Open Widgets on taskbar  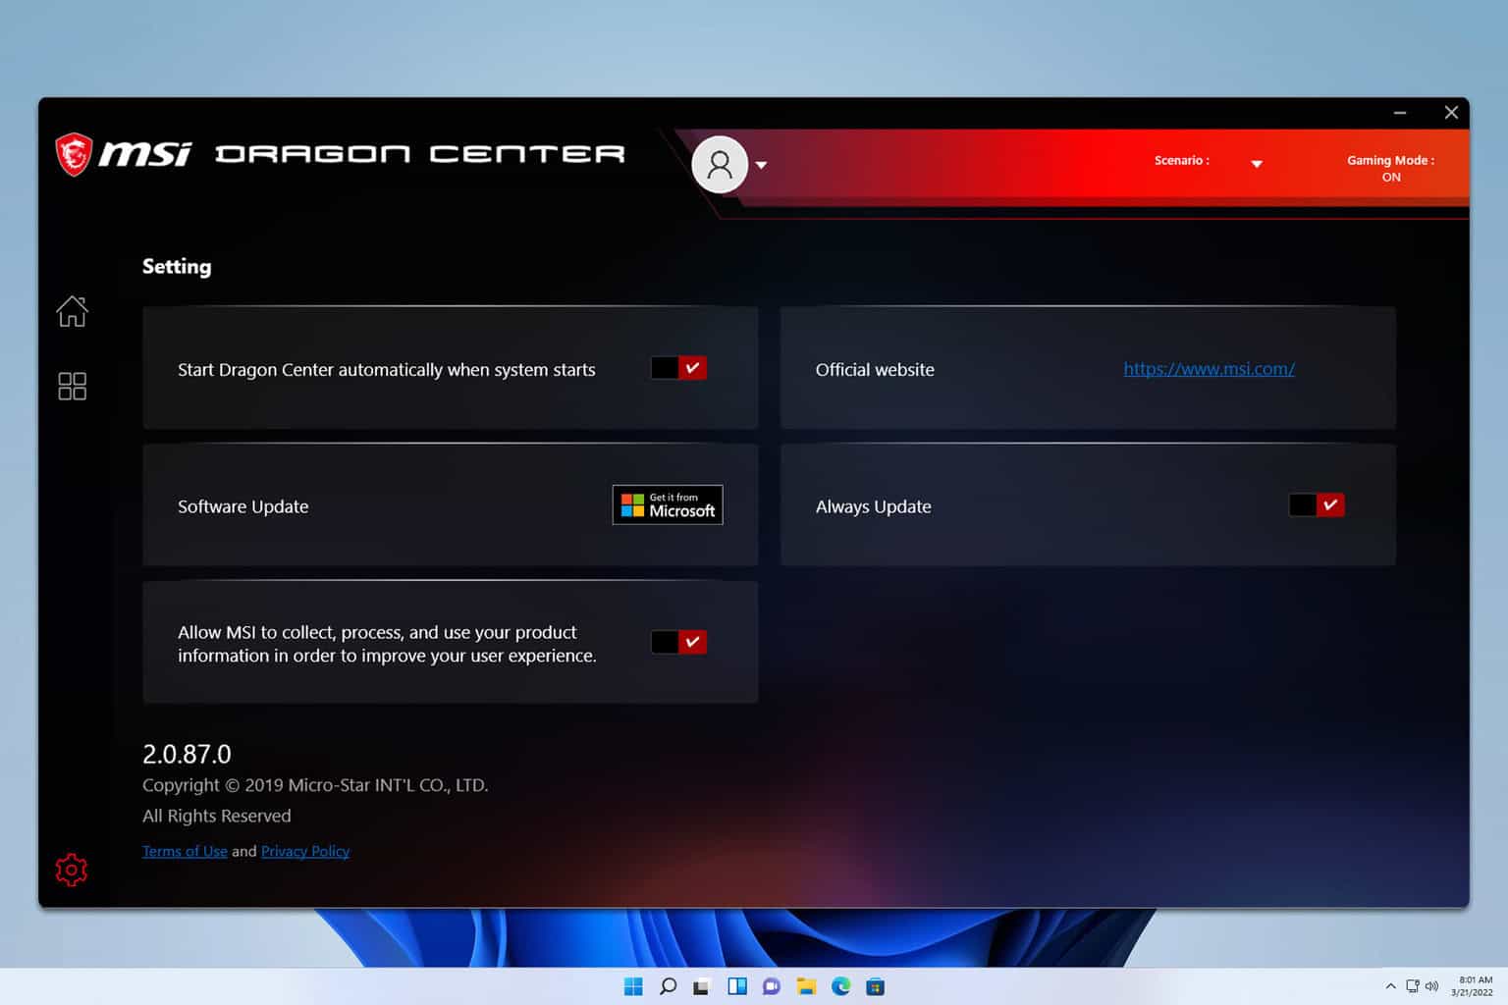pyautogui.click(x=737, y=986)
